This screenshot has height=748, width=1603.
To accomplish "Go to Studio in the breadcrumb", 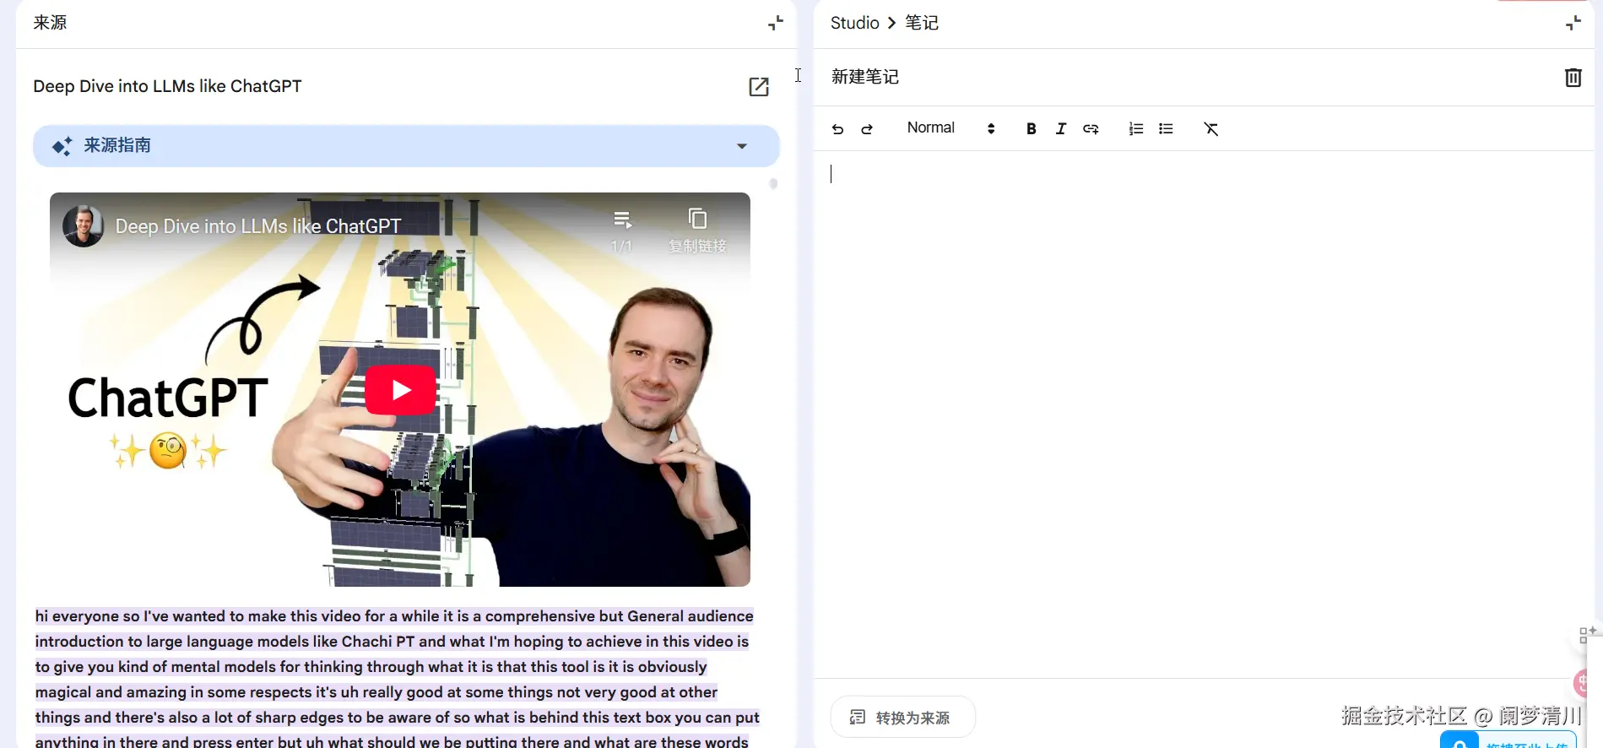I will coord(854,23).
